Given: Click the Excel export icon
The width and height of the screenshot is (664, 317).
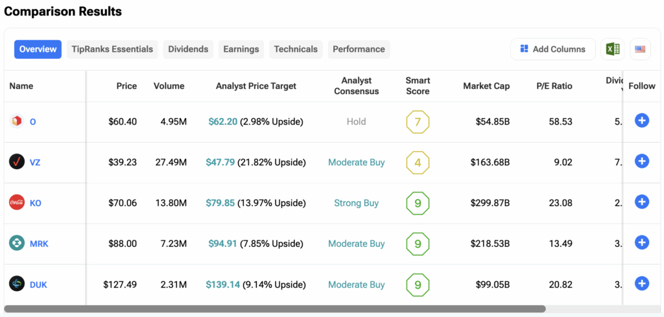Looking at the screenshot, I should 612,49.
